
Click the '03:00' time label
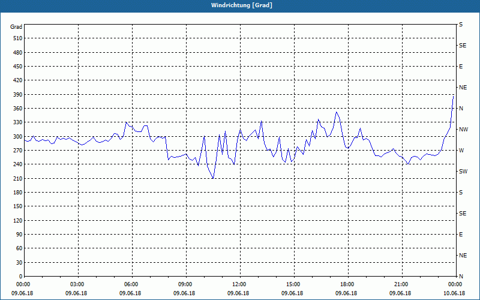(78, 284)
